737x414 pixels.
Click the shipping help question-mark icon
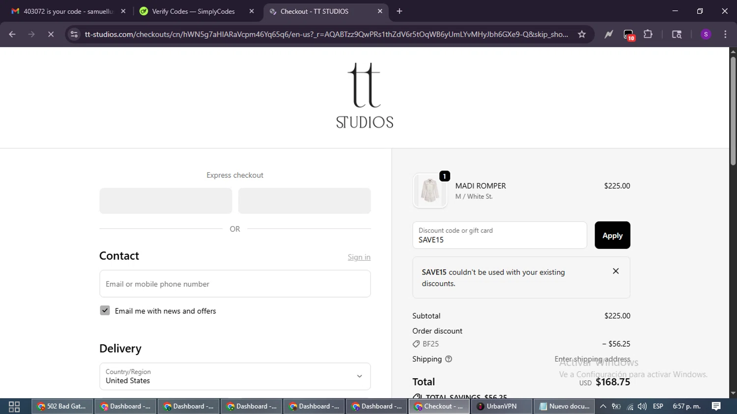tap(449, 359)
